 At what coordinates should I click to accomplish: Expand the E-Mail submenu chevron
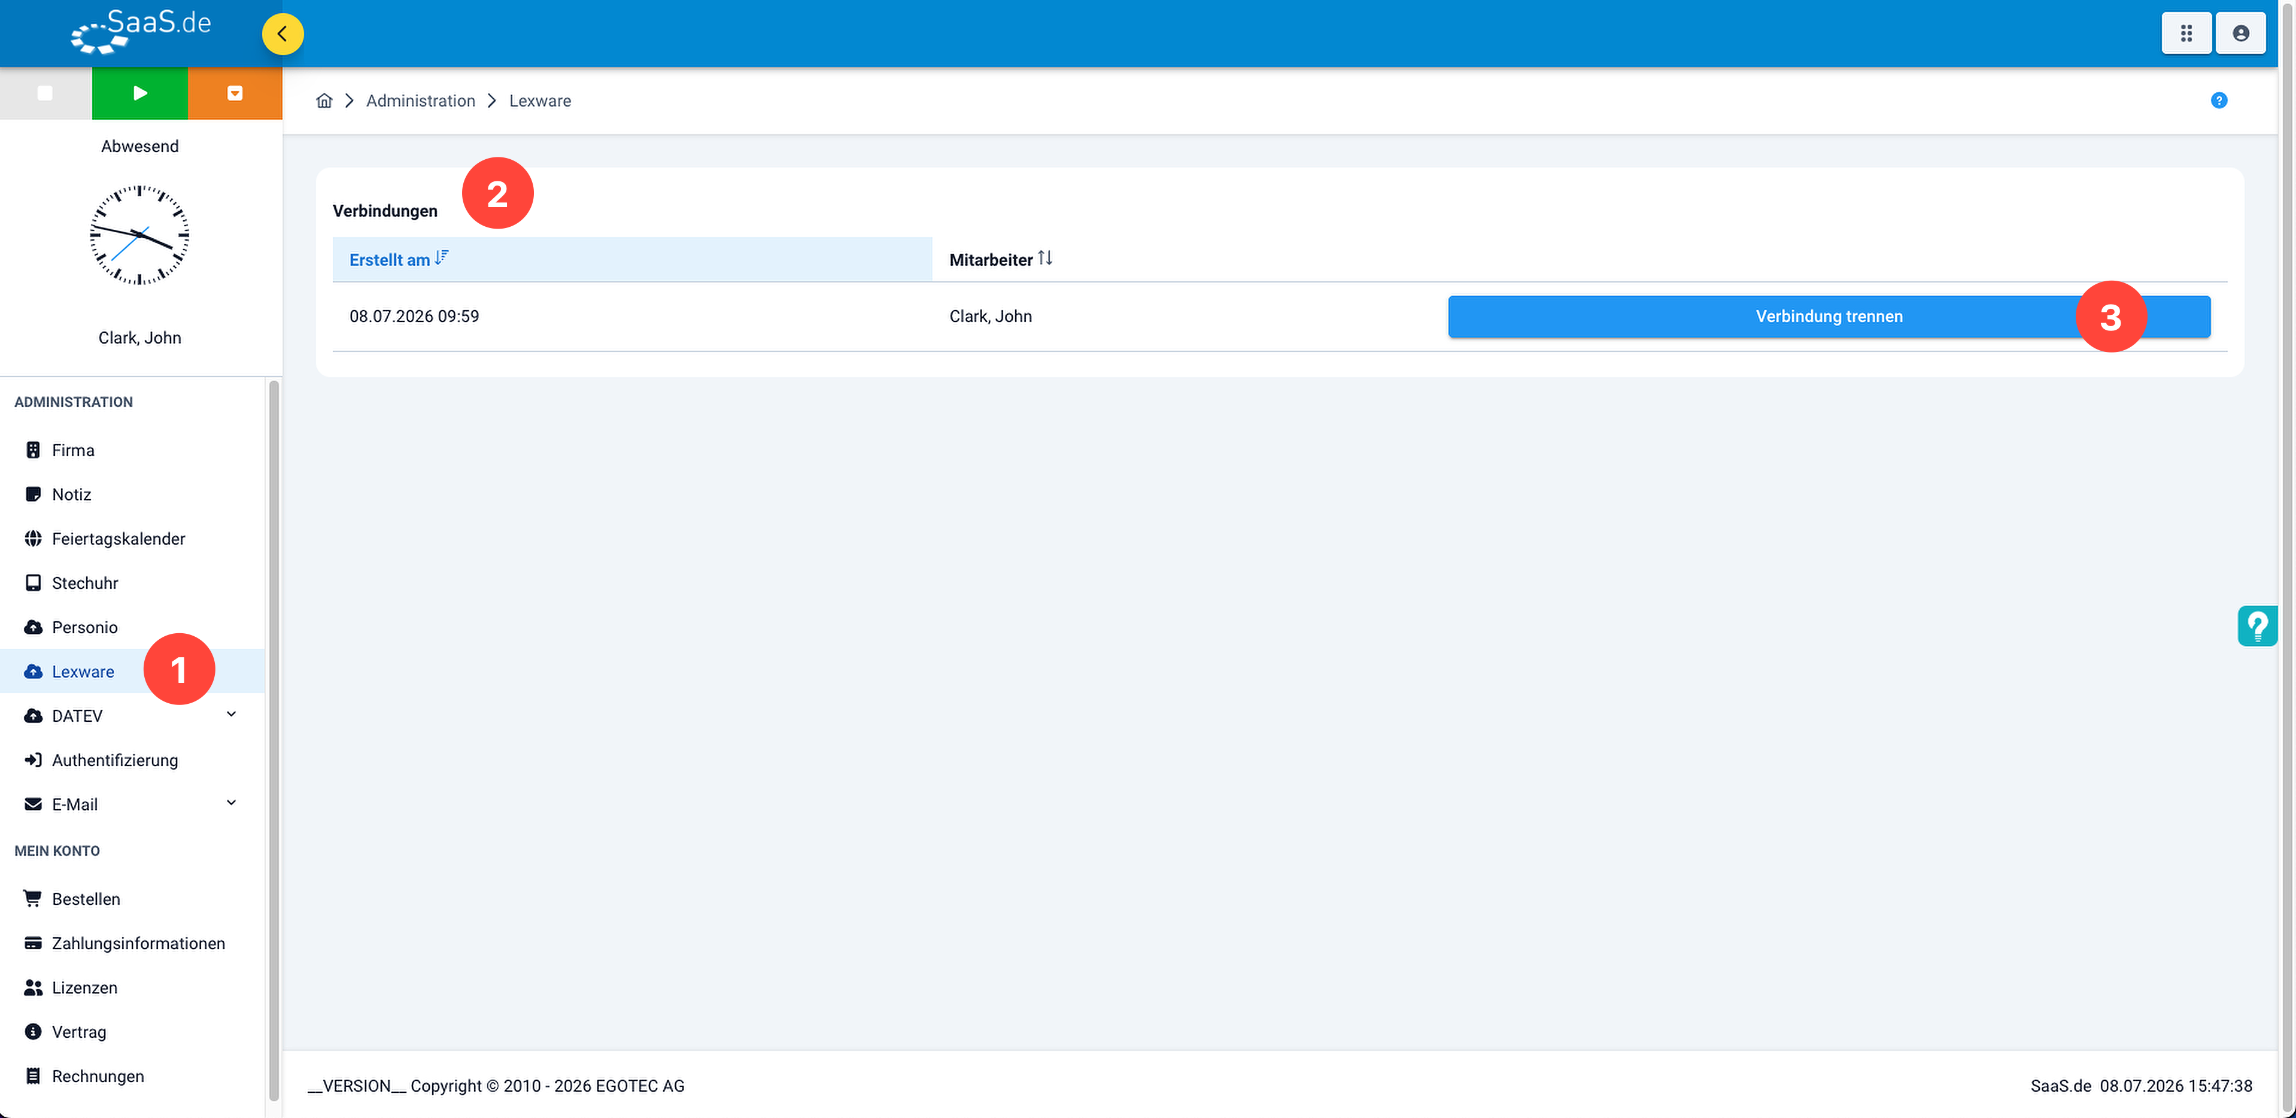(232, 803)
